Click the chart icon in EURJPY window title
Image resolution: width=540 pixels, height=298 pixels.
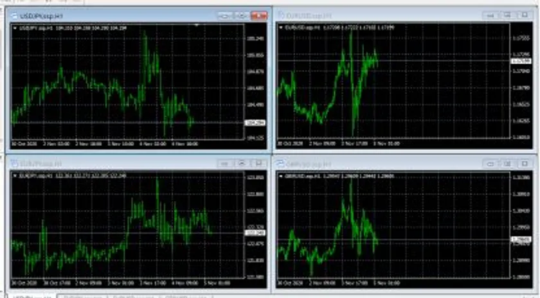14,164
